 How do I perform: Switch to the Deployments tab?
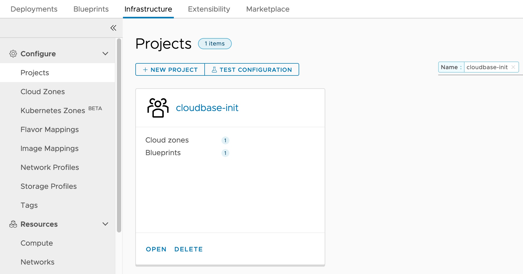(34, 9)
